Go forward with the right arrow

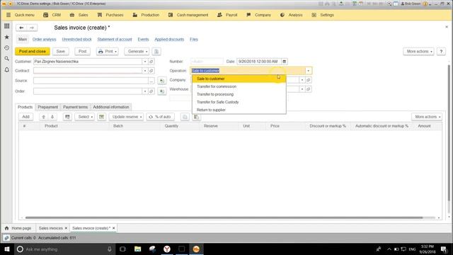point(32,28)
